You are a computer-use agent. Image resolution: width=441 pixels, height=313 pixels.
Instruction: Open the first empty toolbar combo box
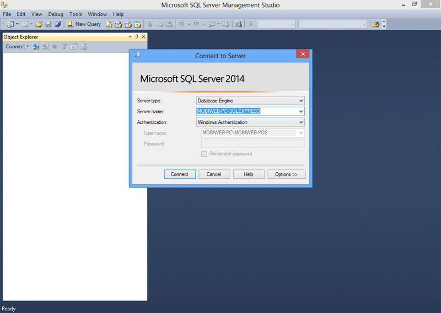tap(276, 24)
